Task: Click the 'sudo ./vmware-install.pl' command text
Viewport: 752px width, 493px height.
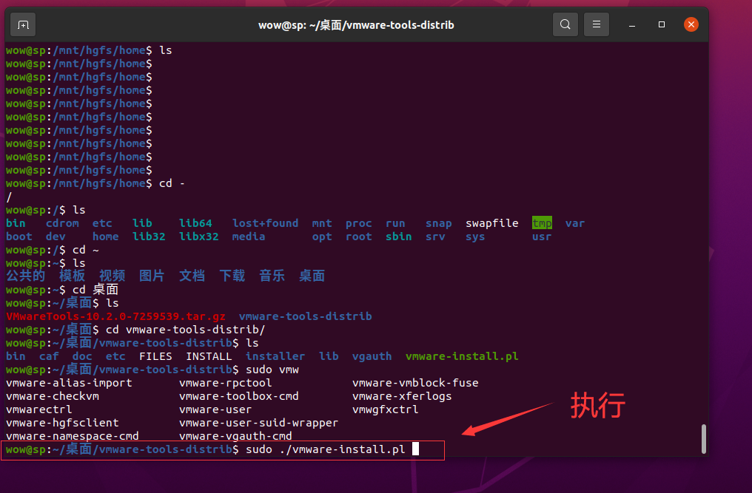Action: pyautogui.click(x=325, y=449)
